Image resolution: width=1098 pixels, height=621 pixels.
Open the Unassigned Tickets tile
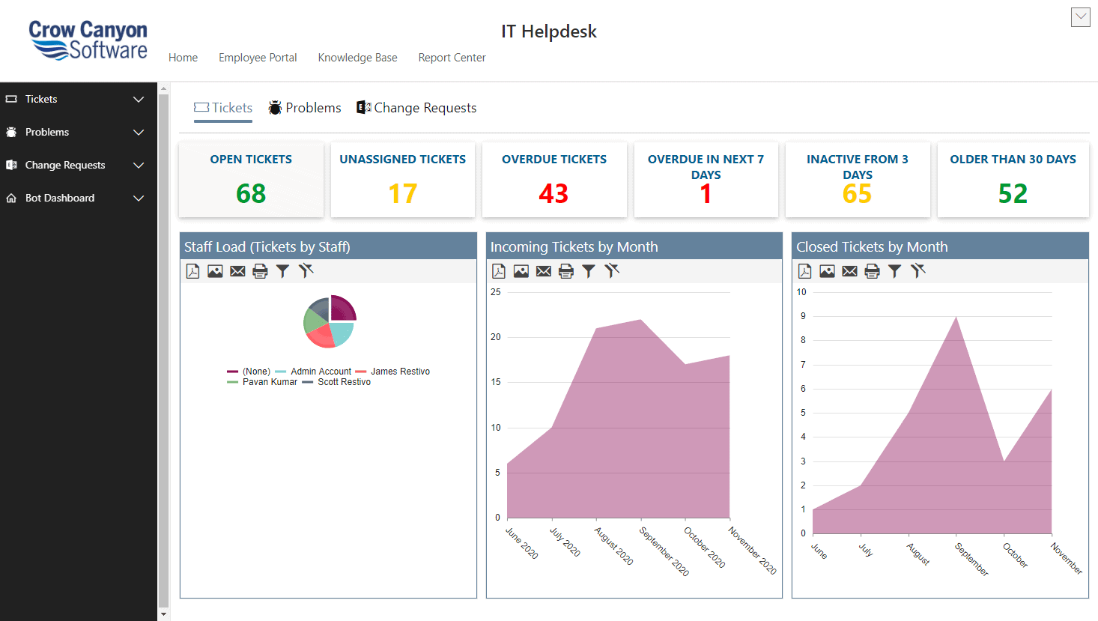point(403,180)
